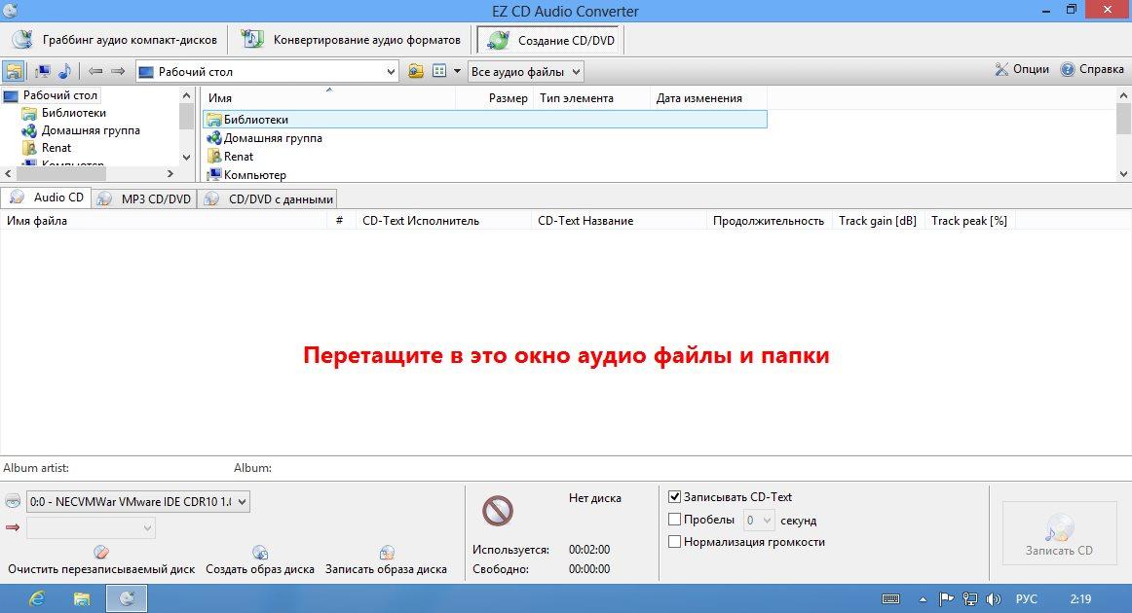The width and height of the screenshot is (1132, 613).
Task: Sort by Дата изменения column header
Action: coord(708,98)
